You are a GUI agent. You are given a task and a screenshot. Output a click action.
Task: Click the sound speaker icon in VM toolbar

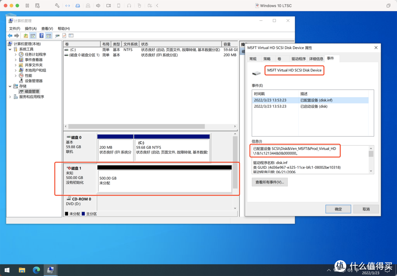pos(98,6)
